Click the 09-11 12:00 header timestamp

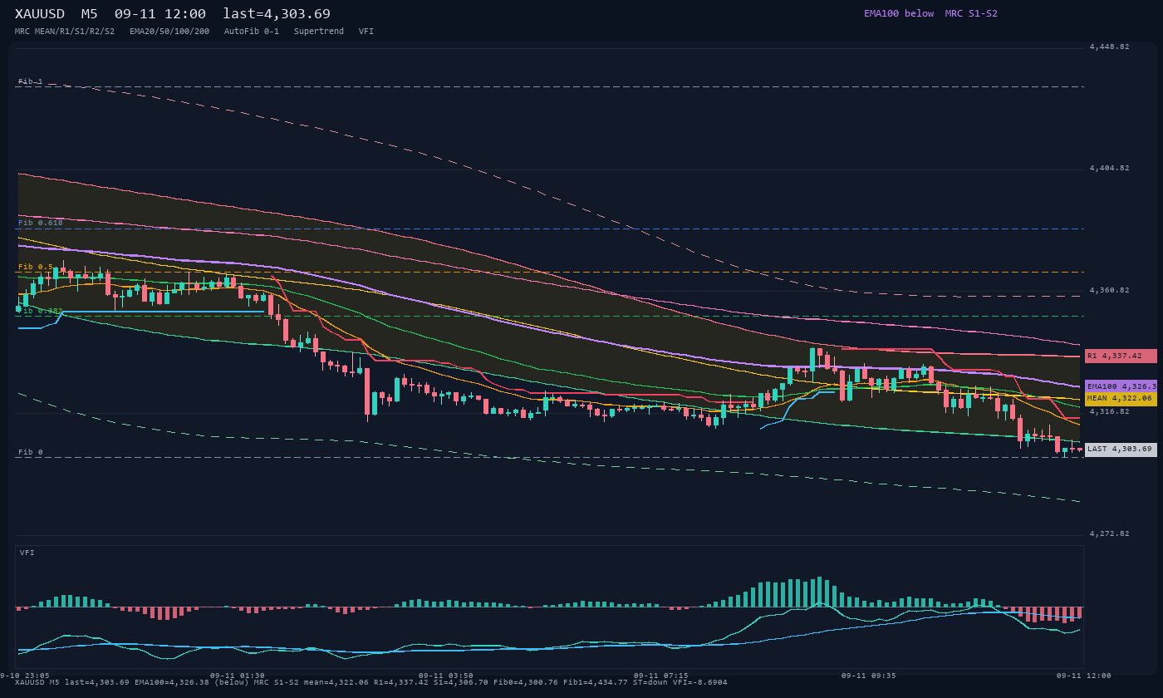click(160, 14)
